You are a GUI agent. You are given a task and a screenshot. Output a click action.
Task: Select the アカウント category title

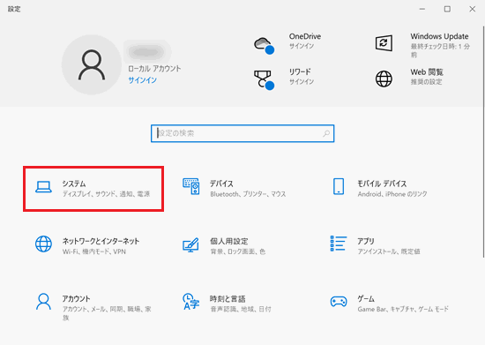[x=76, y=298]
